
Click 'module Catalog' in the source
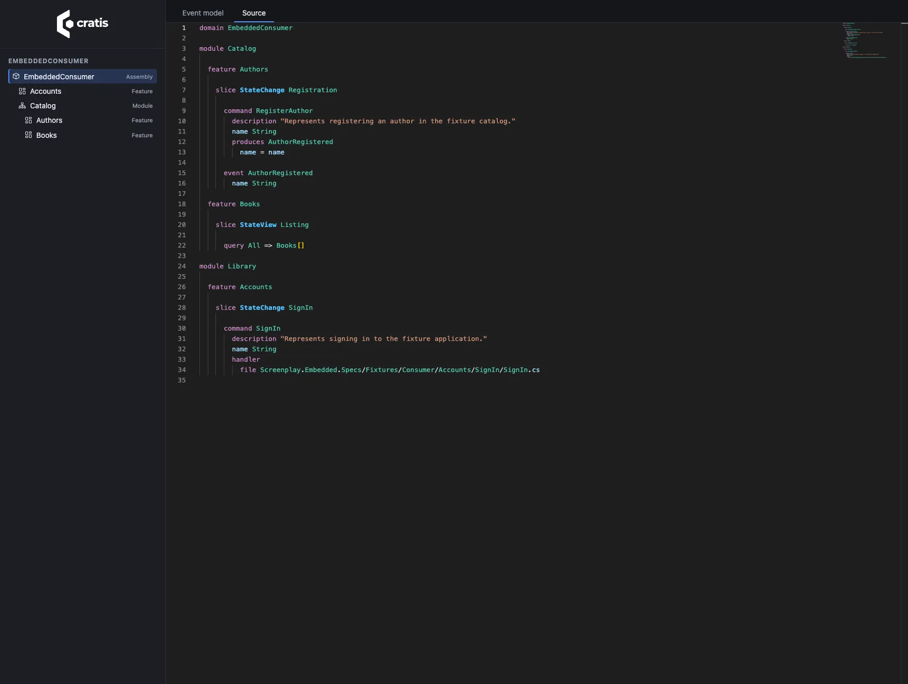tap(228, 49)
